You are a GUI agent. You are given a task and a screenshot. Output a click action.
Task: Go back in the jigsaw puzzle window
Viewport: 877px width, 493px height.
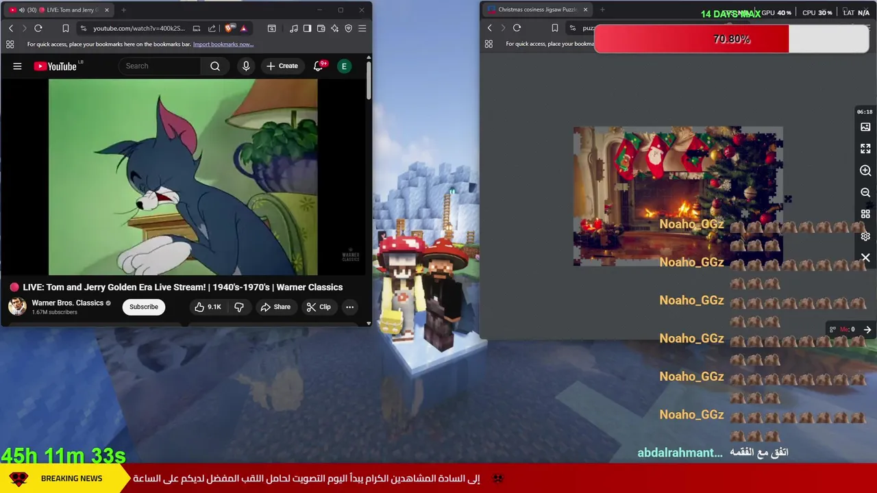pos(489,28)
